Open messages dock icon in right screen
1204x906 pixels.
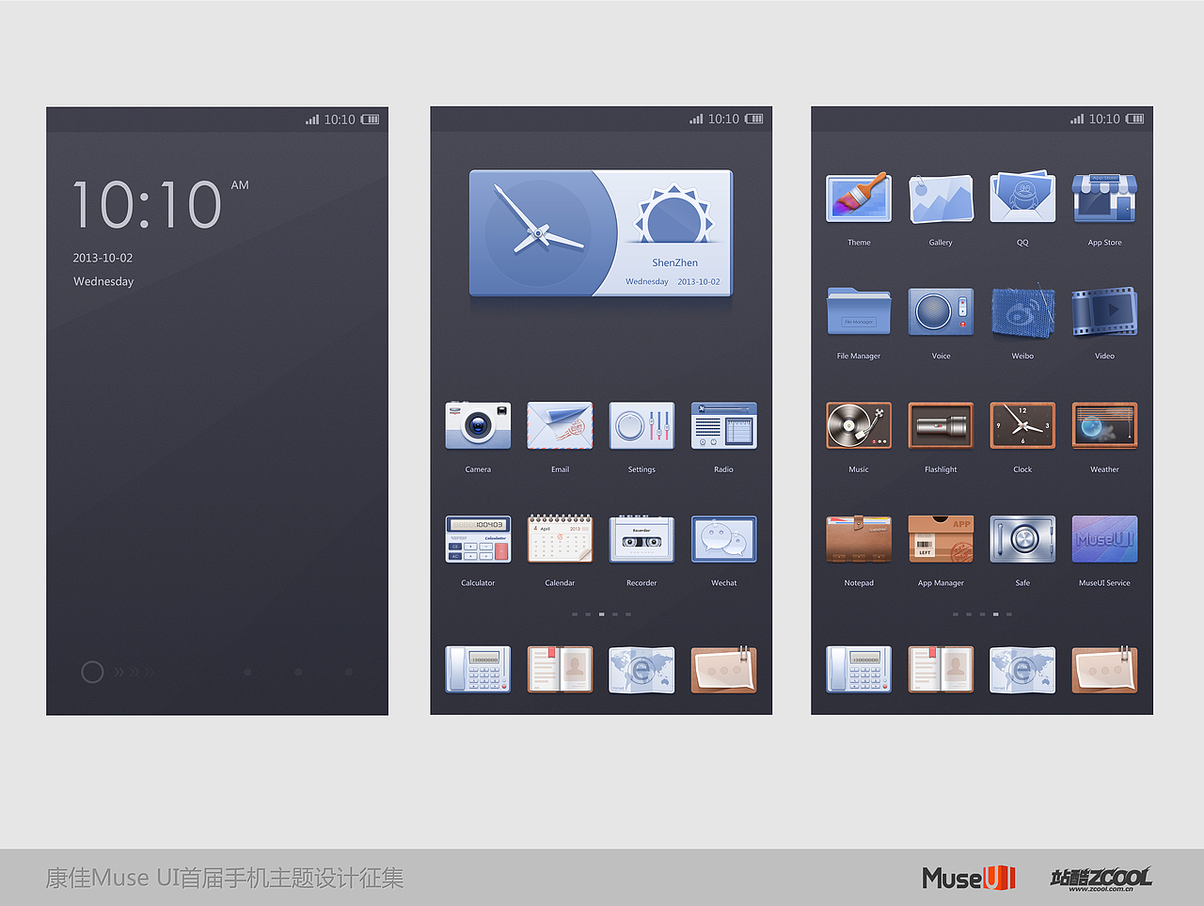pyautogui.click(x=1104, y=669)
